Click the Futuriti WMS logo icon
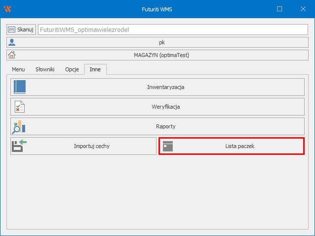This screenshot has height=236, width=315. (x=7, y=9)
